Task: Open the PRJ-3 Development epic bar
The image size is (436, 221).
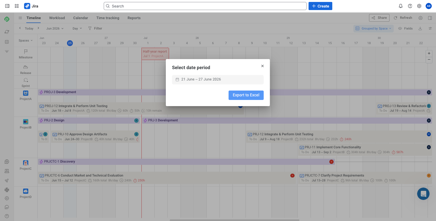Action: [x=287, y=120]
